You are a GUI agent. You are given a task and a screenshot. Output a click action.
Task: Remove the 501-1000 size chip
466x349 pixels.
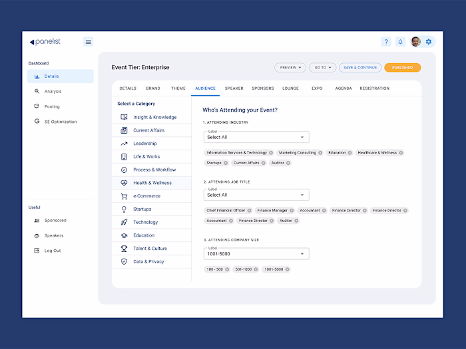coord(256,269)
